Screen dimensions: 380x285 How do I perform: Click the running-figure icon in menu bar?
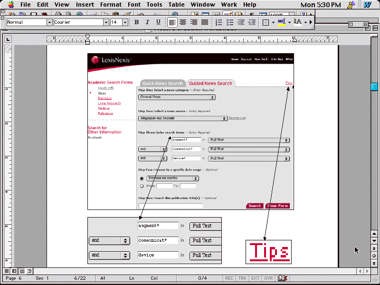[x=351, y=5]
